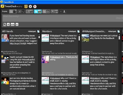Click scrollbar thumb of Mentions column
The image size is (123, 95).
[79, 38]
